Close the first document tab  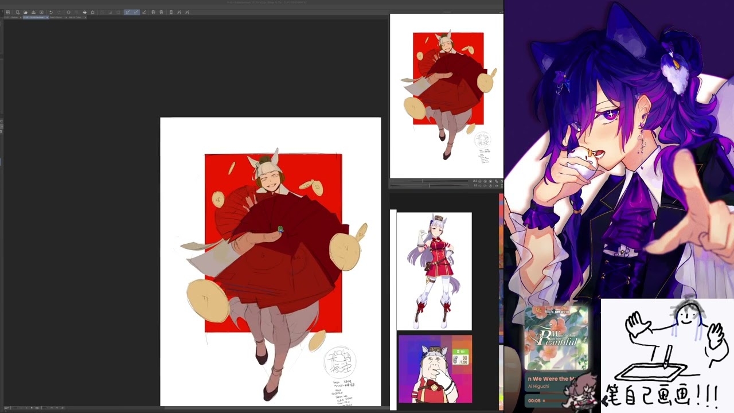[x=20, y=17]
